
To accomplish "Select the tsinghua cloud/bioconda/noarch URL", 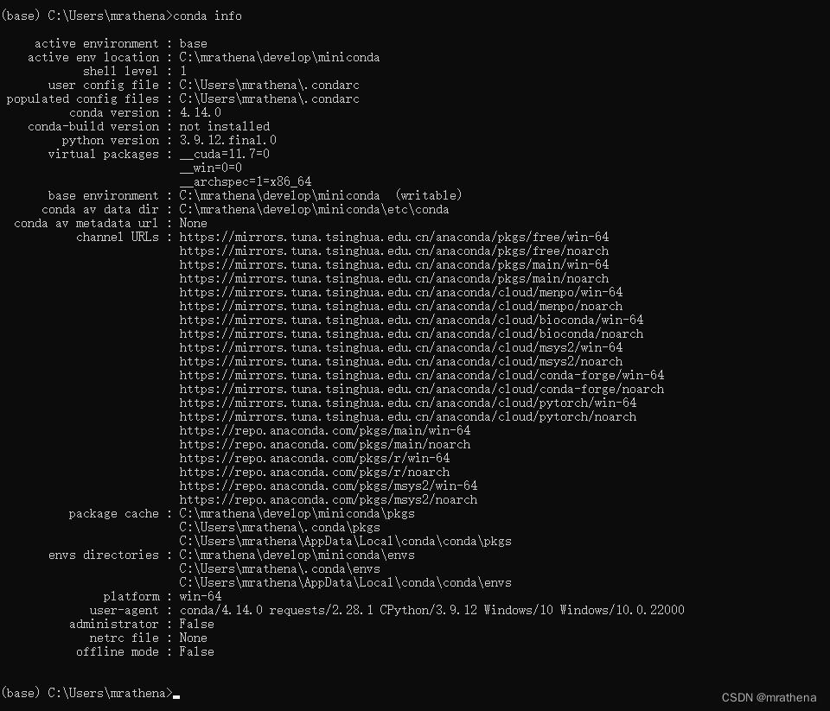I will coord(411,333).
